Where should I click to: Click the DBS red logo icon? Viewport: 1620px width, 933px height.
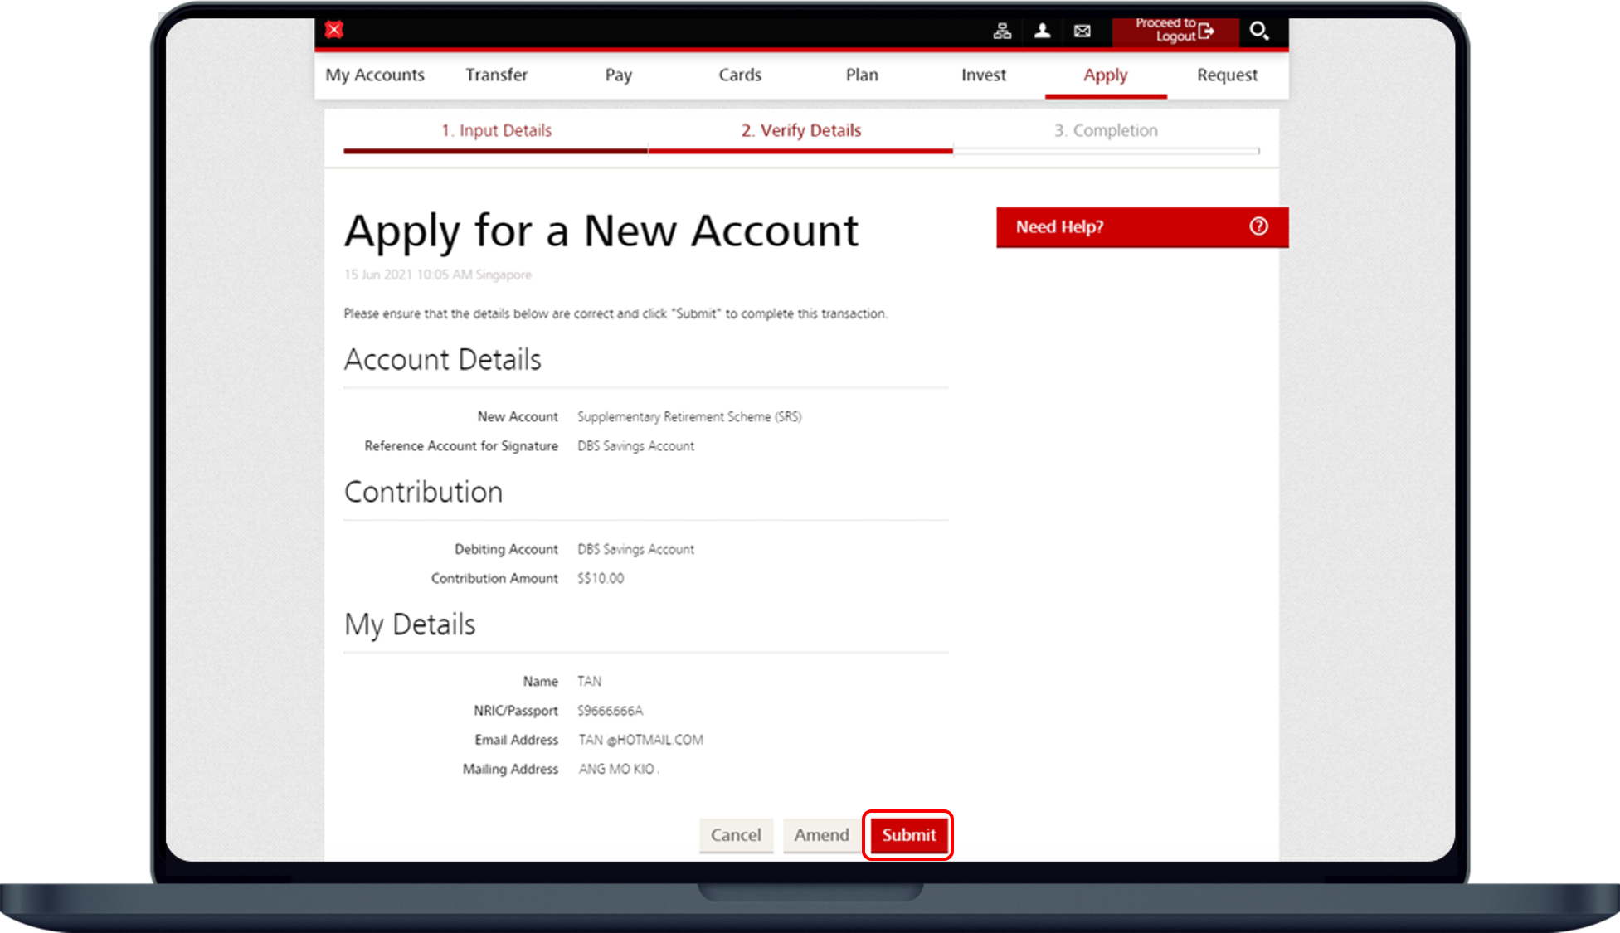click(334, 30)
